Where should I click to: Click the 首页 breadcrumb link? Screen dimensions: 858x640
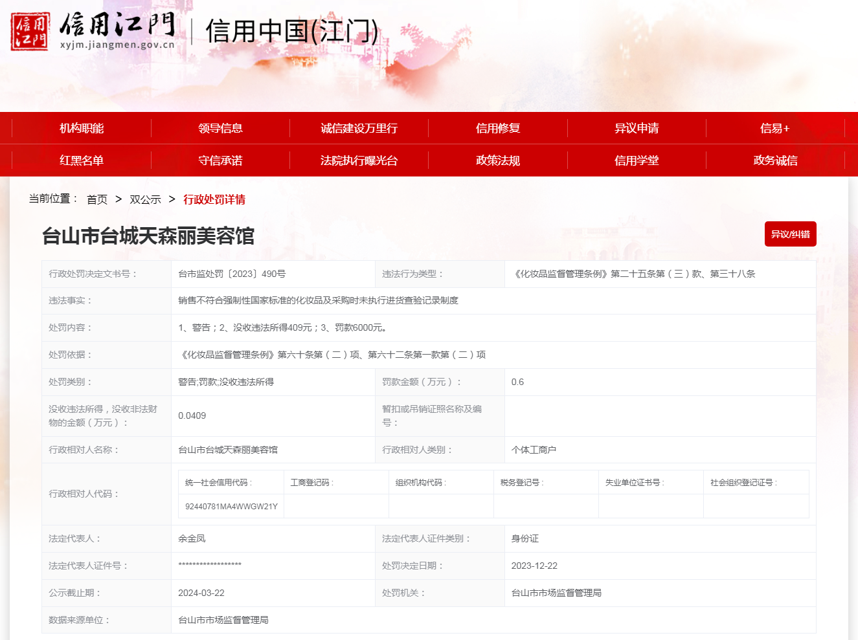97,199
